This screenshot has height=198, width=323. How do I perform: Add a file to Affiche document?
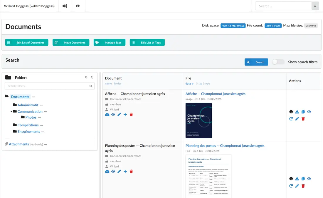click(125, 115)
